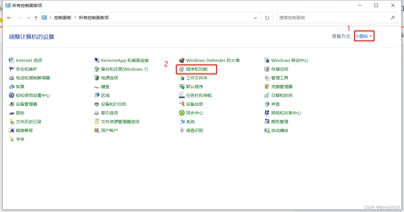Open 声音 settings
The image size is (404, 212).
274,104
